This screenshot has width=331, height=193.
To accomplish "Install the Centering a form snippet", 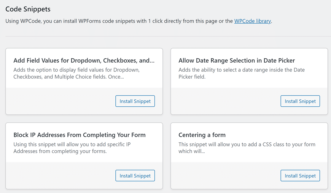I will coord(300,176).
